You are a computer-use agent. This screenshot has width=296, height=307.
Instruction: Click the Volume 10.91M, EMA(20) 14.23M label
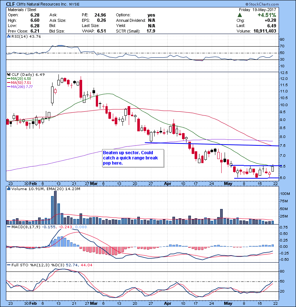tap(46, 189)
